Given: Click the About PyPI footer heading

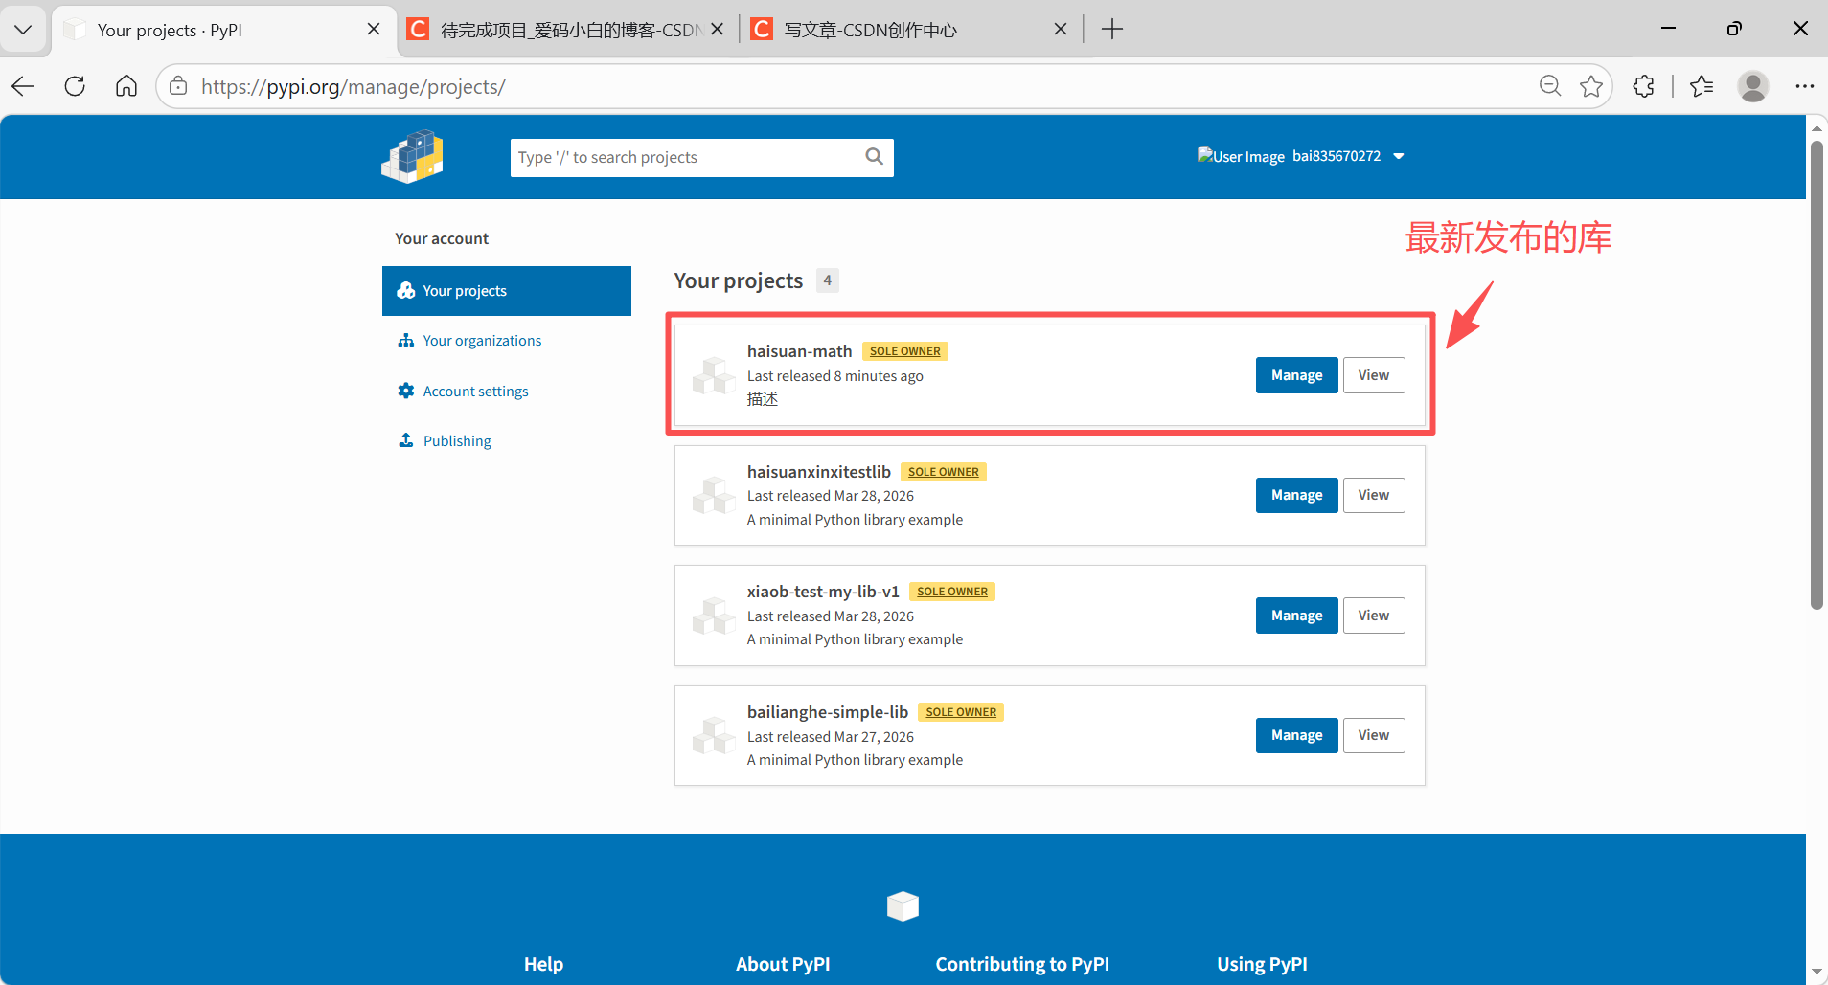Looking at the screenshot, I should (783, 964).
